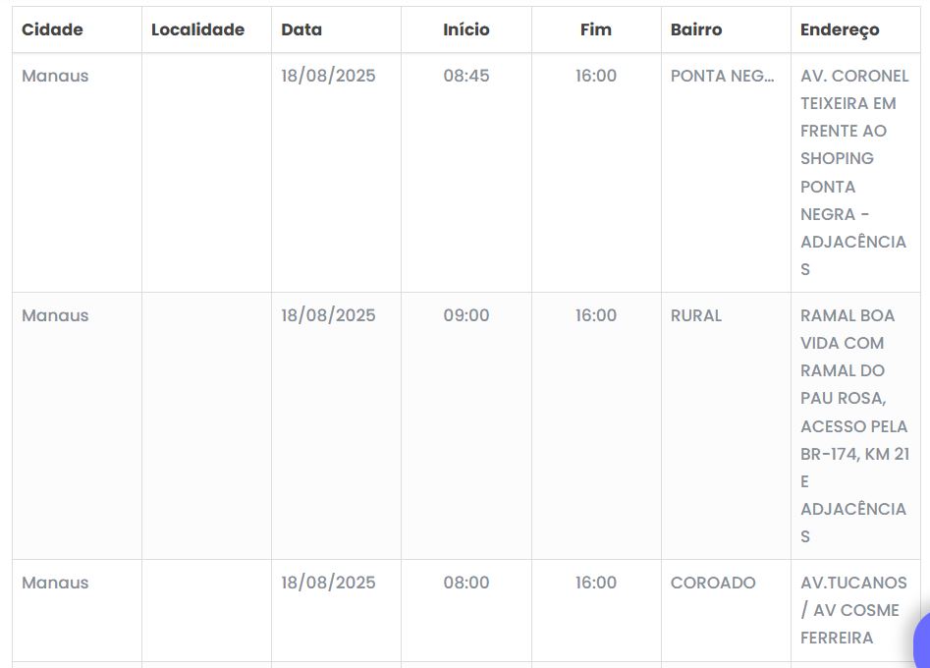
Task: Select the 09:00 start time cell
Action: (465, 315)
